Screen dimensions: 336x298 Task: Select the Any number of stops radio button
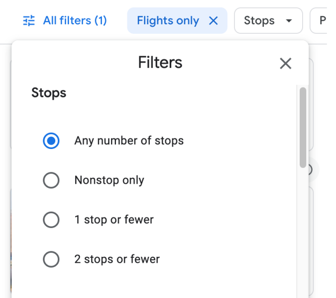[x=51, y=141]
